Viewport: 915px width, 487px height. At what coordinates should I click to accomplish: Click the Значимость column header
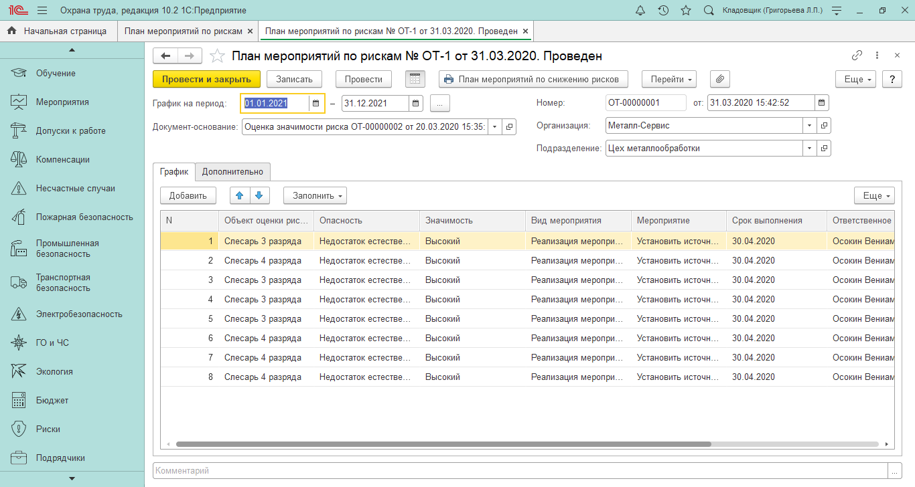pyautogui.click(x=472, y=221)
